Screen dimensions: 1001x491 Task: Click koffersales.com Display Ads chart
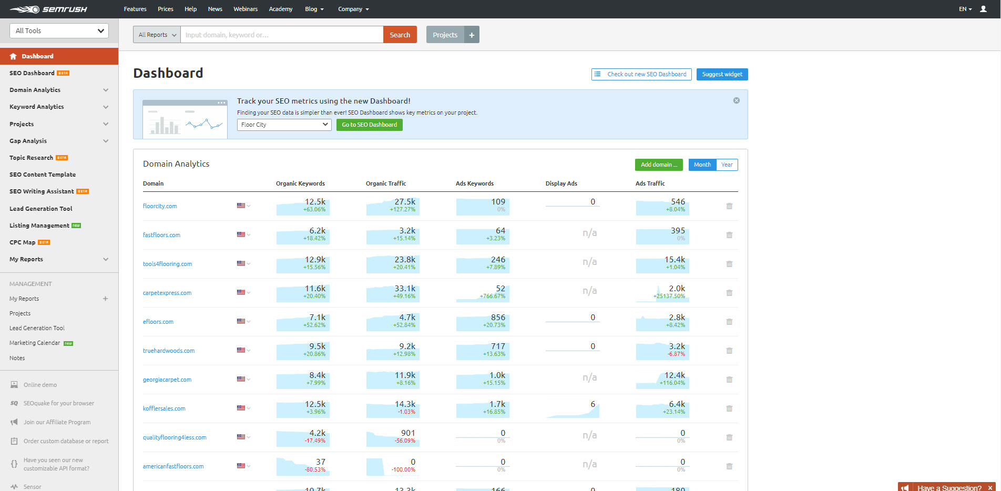tap(572, 408)
